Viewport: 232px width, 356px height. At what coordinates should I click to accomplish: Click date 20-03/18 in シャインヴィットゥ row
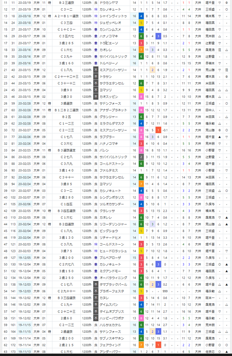click(25, 16)
